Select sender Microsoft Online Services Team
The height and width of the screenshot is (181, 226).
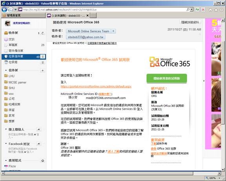89,31
